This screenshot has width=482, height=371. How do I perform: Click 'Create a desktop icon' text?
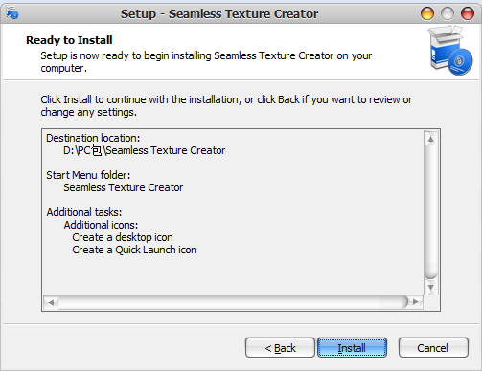123,237
